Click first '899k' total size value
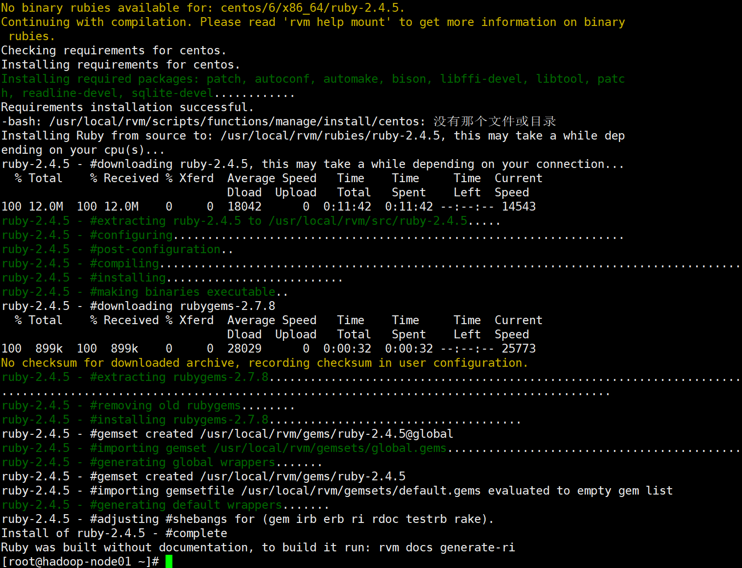 point(49,348)
